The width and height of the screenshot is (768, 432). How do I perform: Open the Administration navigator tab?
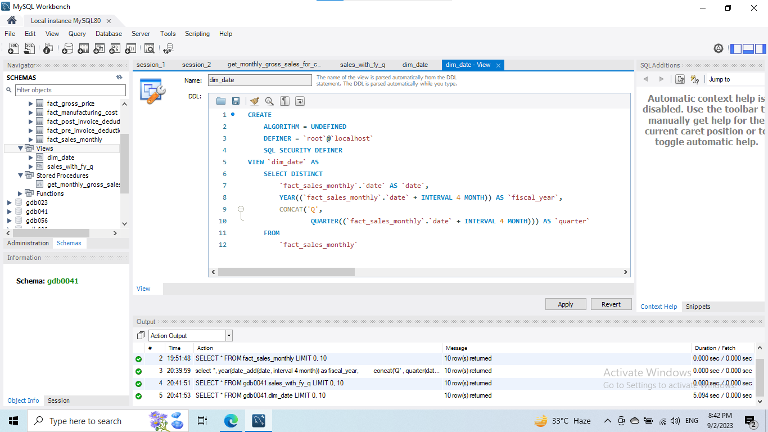pyautogui.click(x=28, y=243)
